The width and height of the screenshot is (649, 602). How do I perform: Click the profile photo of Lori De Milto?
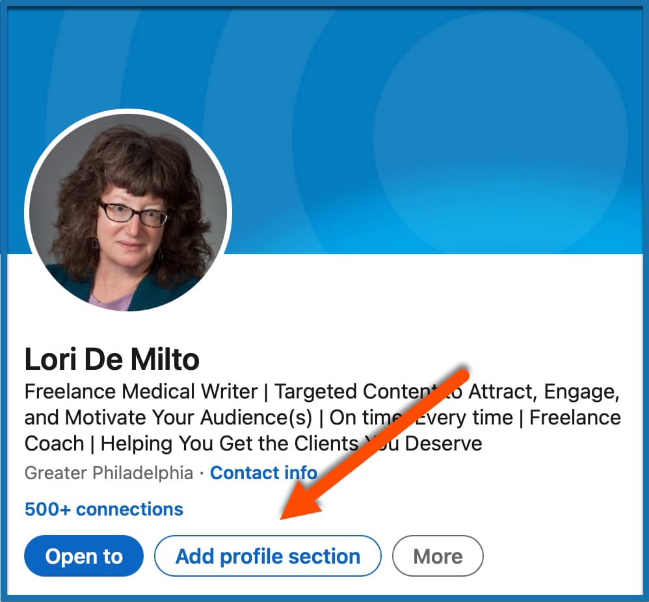click(x=127, y=215)
